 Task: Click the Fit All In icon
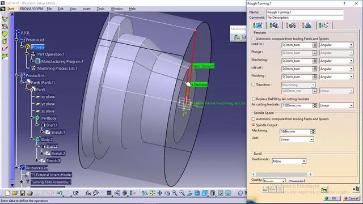(152, 193)
